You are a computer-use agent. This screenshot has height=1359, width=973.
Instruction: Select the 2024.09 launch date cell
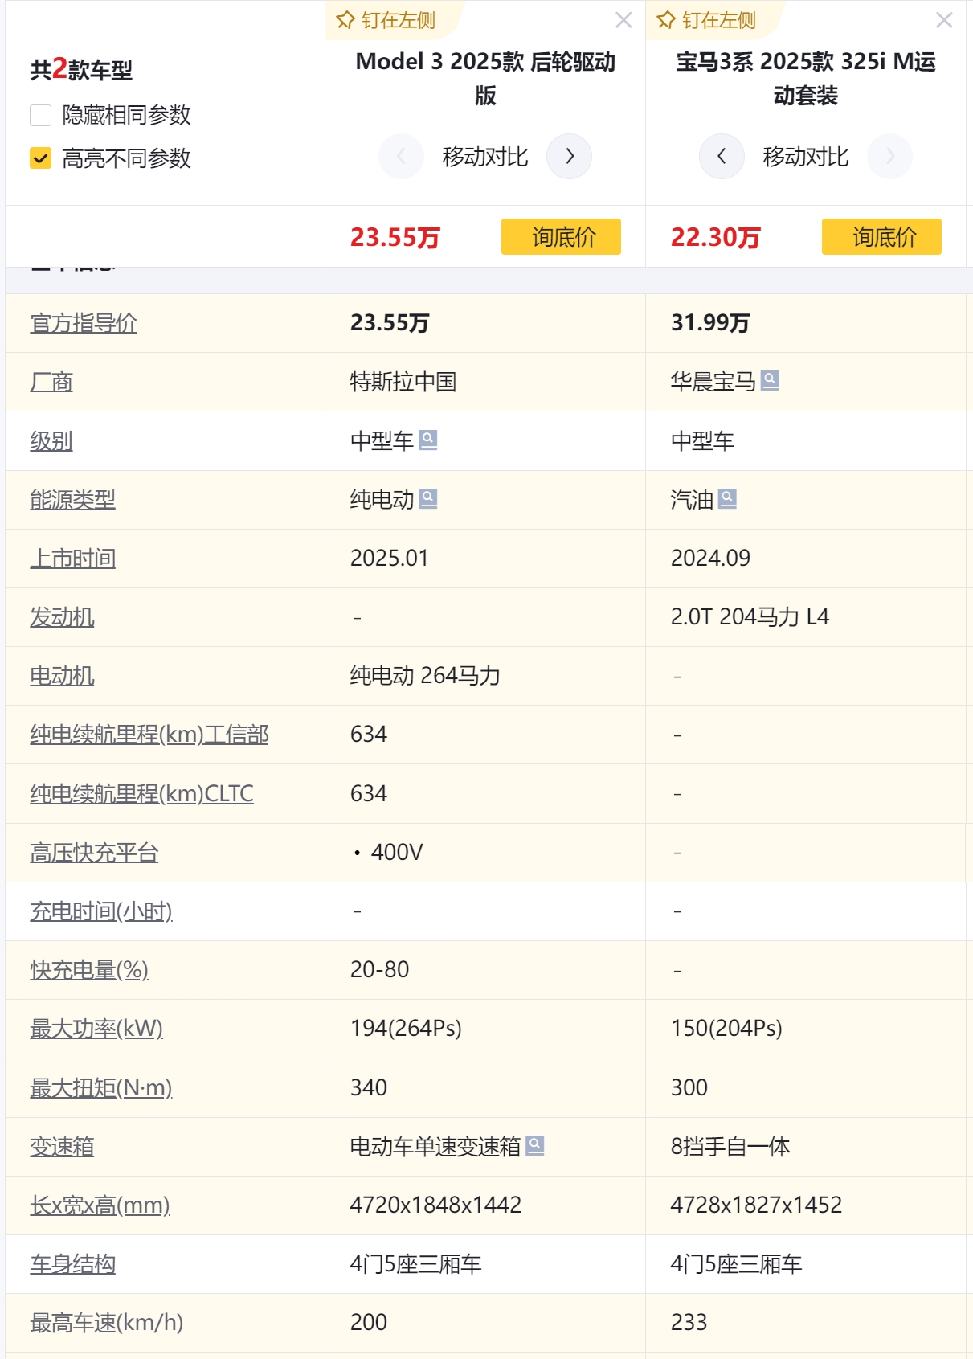806,559
